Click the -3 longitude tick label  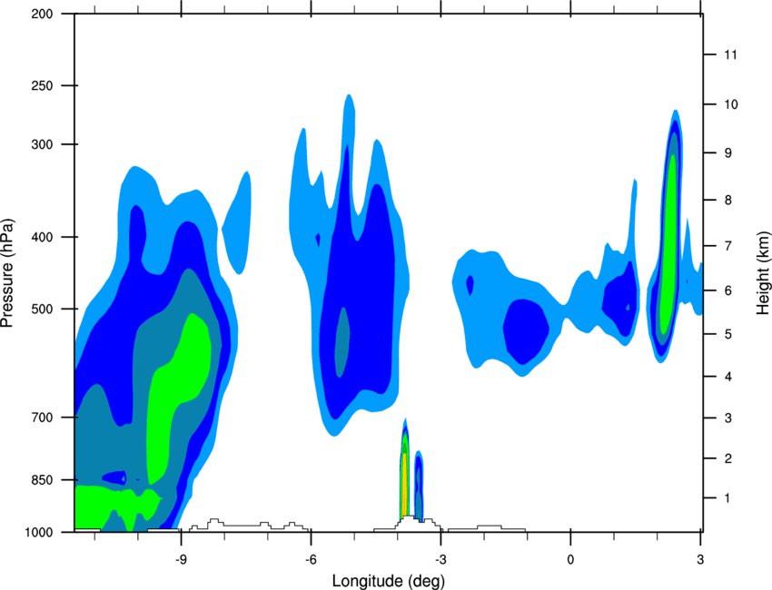[x=440, y=560]
